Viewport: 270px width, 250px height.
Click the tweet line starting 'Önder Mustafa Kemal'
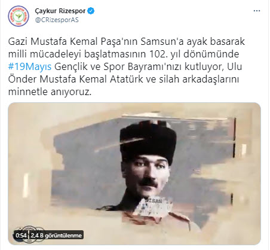tap(124, 80)
